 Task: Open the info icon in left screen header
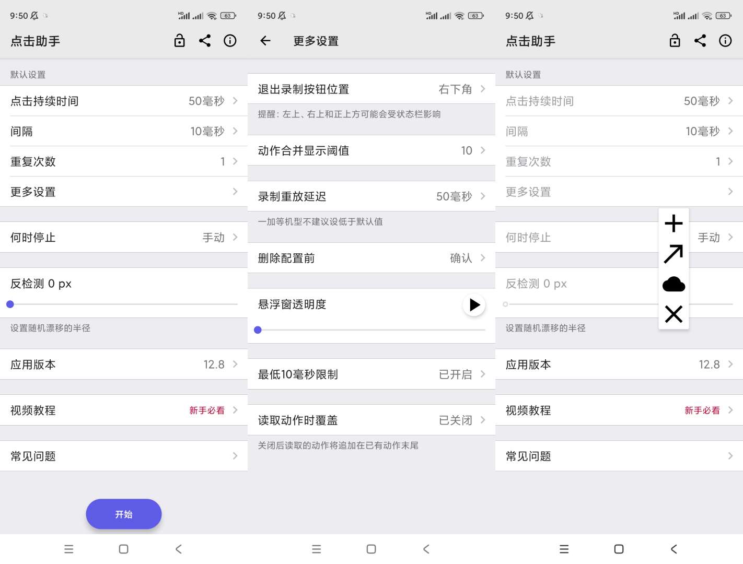point(230,41)
